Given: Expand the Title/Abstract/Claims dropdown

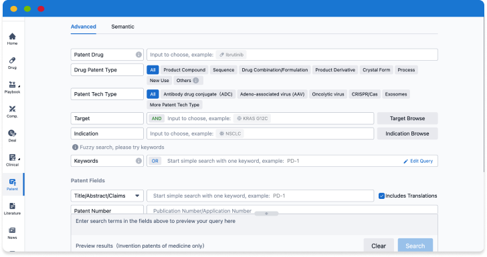Looking at the screenshot, I should coord(107,196).
